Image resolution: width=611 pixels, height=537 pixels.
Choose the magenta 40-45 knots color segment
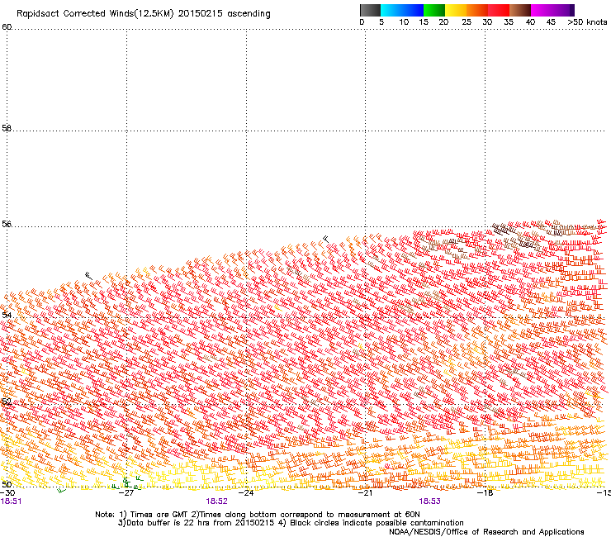point(542,10)
